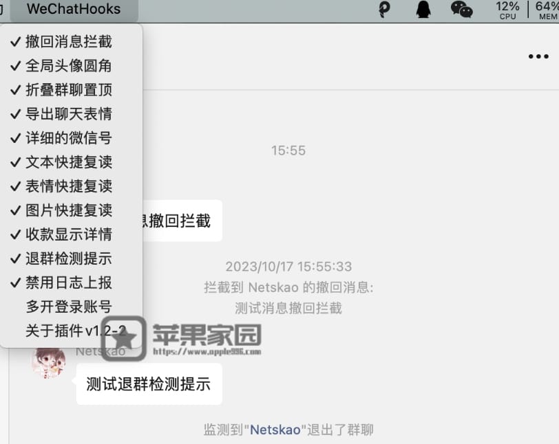Screen dimensions: 559x444
Task: Select 多开登录账号 menu entry
Action: (x=72, y=307)
